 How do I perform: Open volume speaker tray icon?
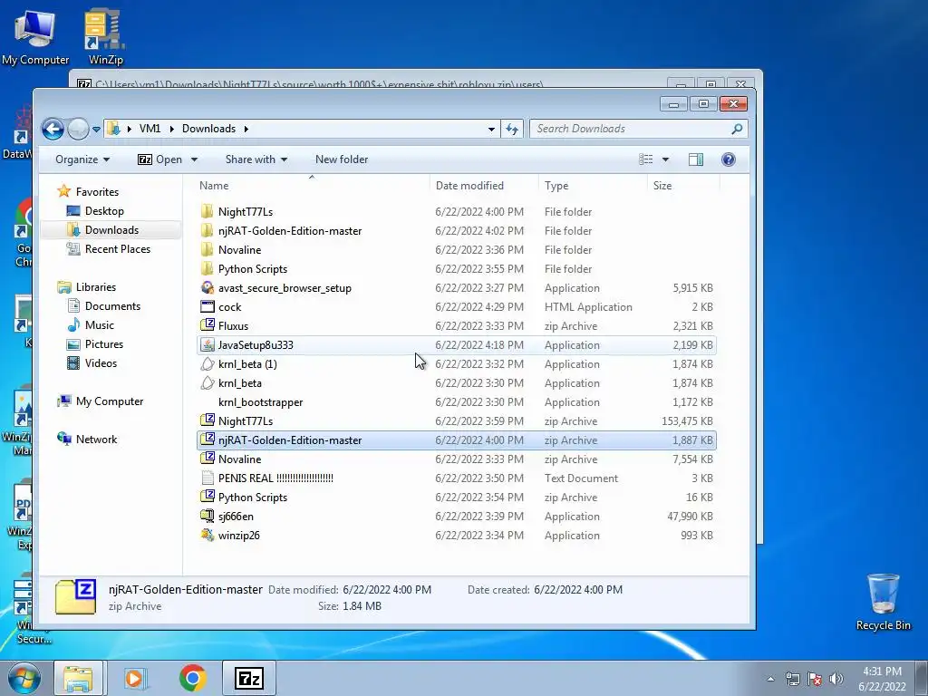click(x=836, y=679)
